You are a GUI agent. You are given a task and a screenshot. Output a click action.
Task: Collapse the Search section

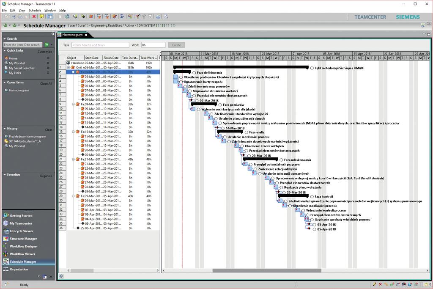[x=5, y=39]
